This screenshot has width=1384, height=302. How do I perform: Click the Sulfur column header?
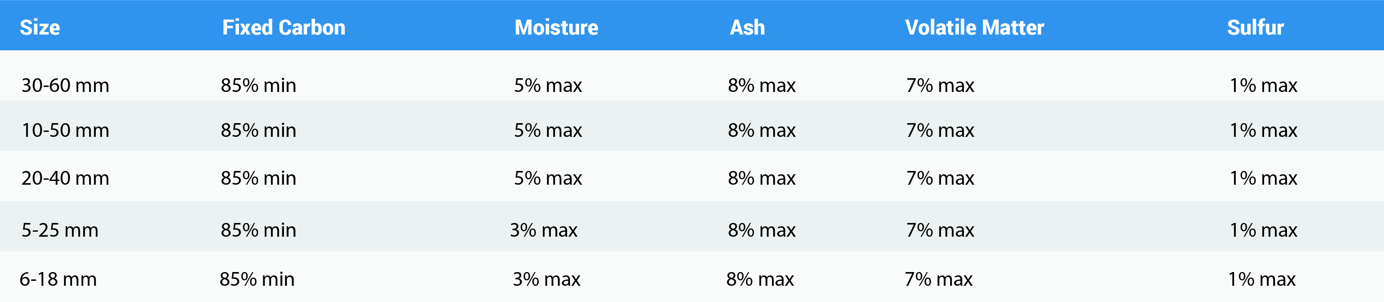[1255, 27]
